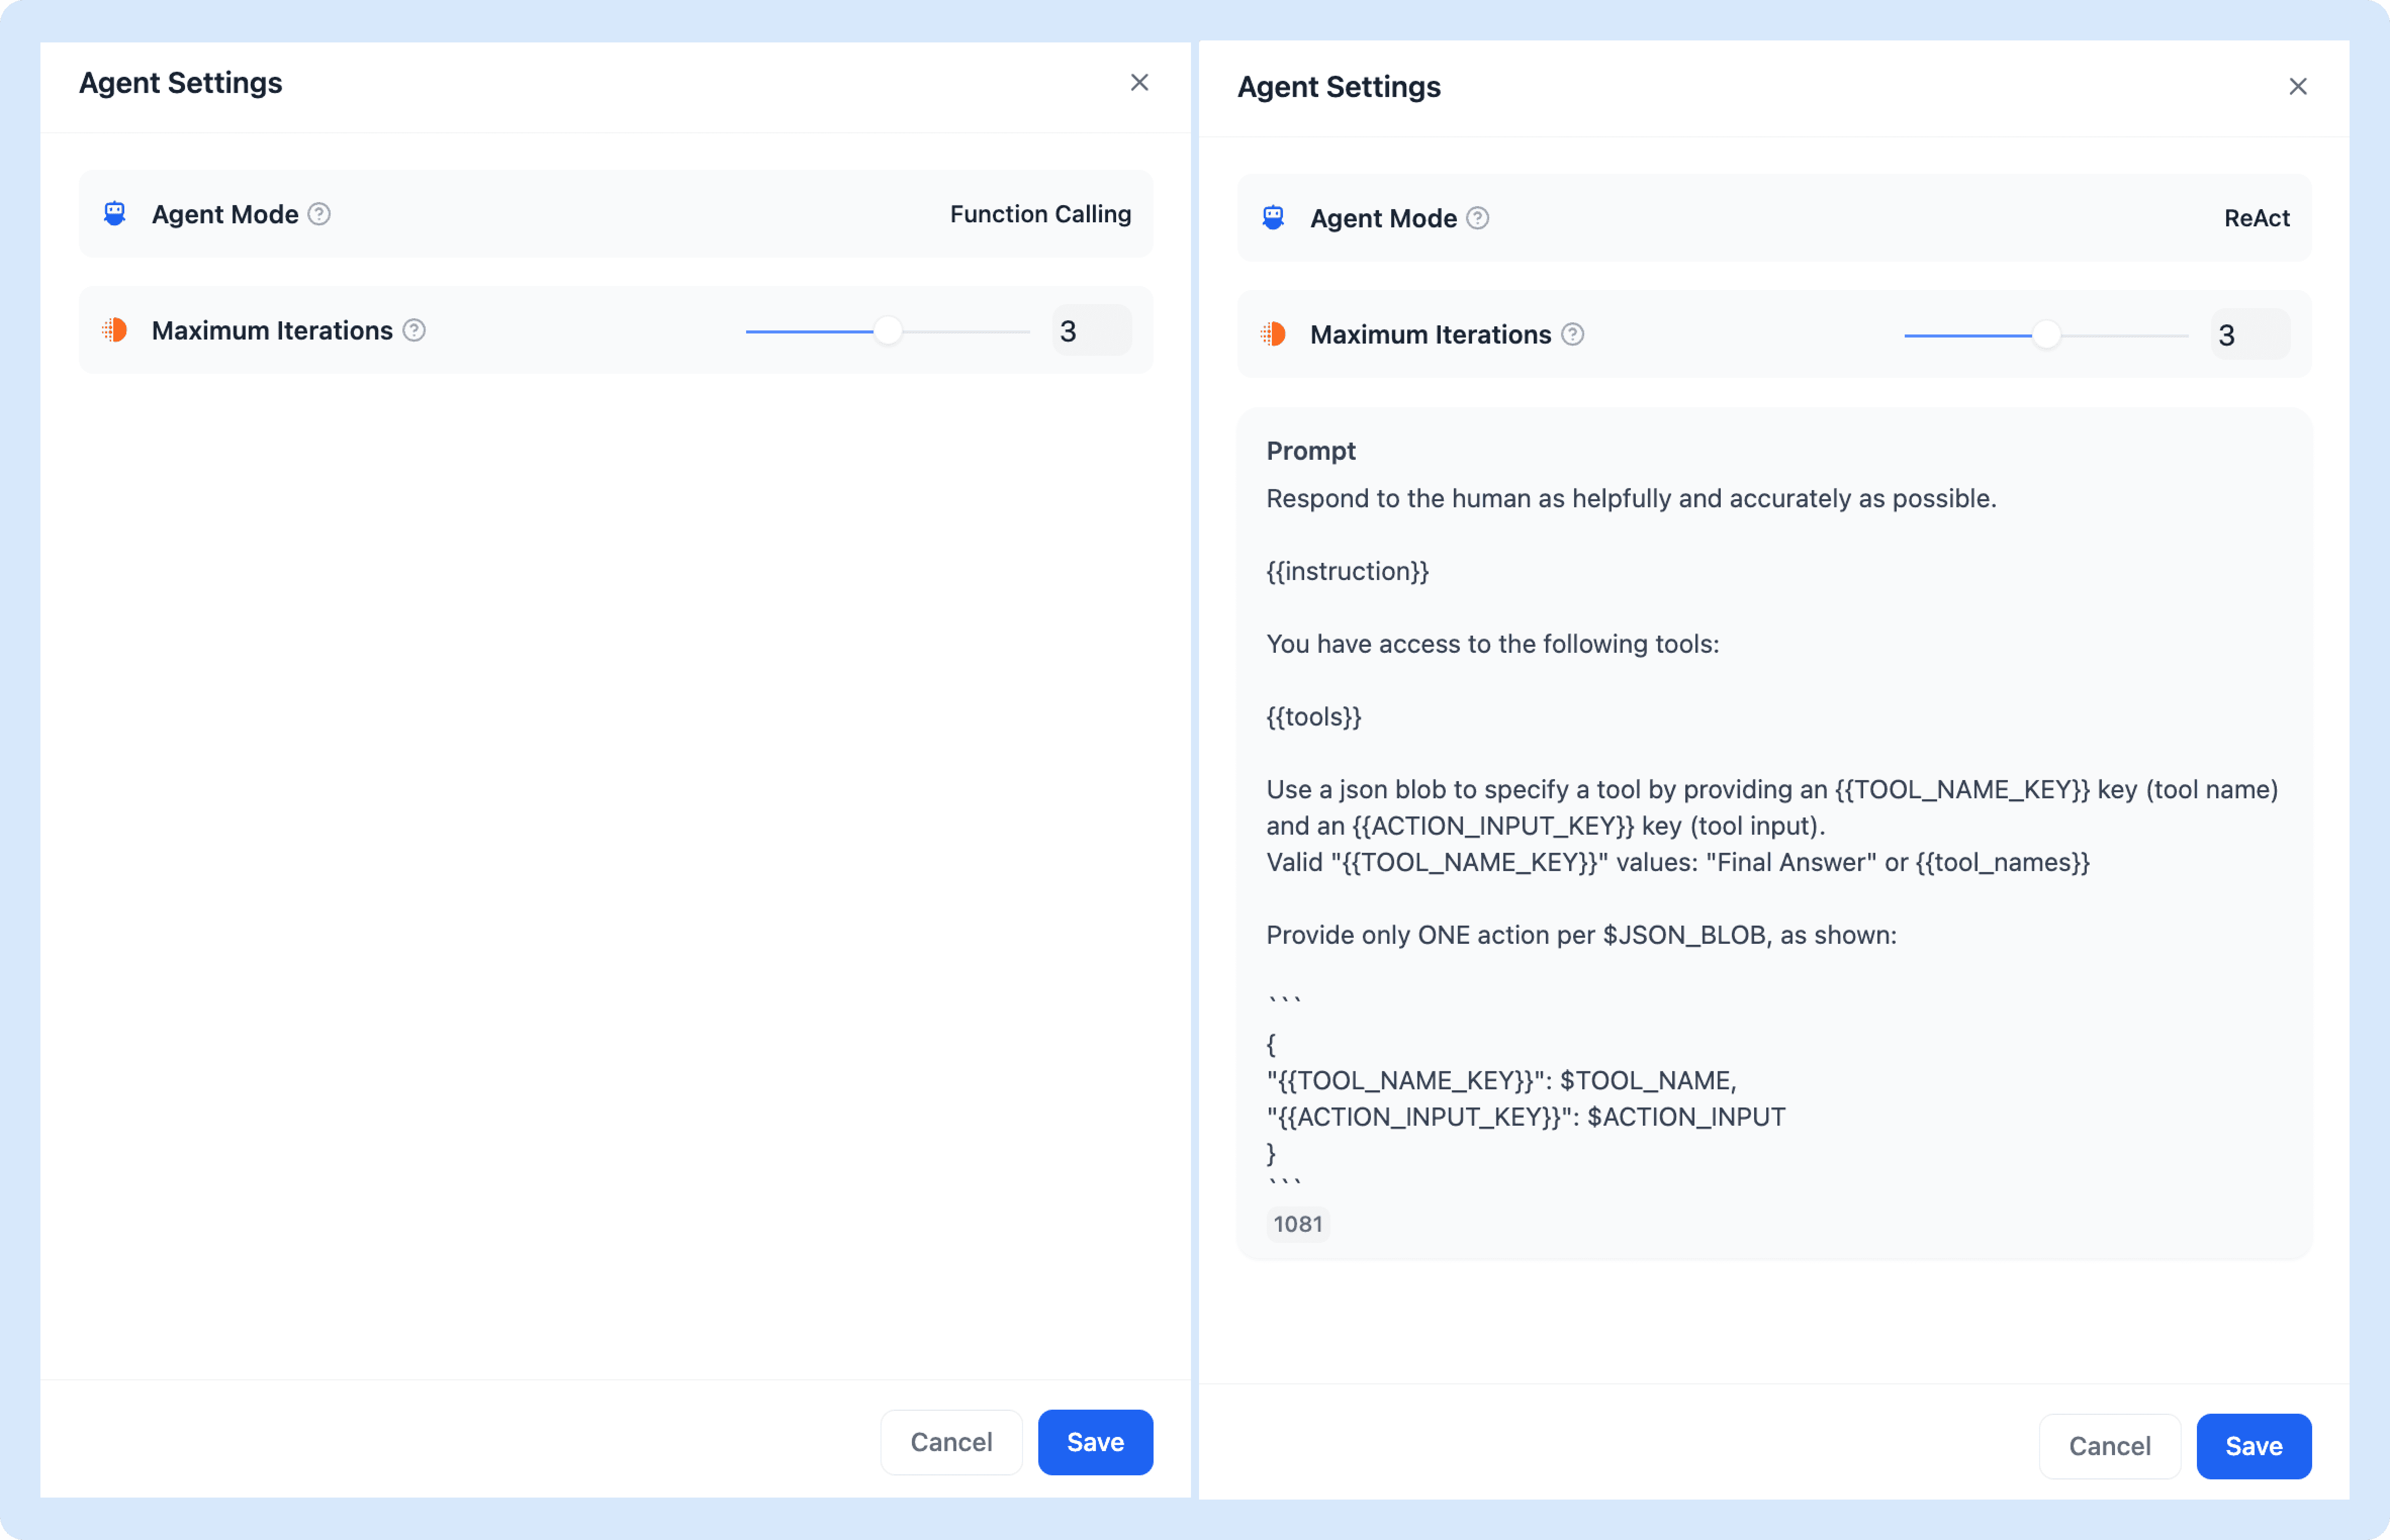Screen dimensions: 2390x1540
Task: Click Agent Mode help icon in right dialog
Action: [1478, 218]
